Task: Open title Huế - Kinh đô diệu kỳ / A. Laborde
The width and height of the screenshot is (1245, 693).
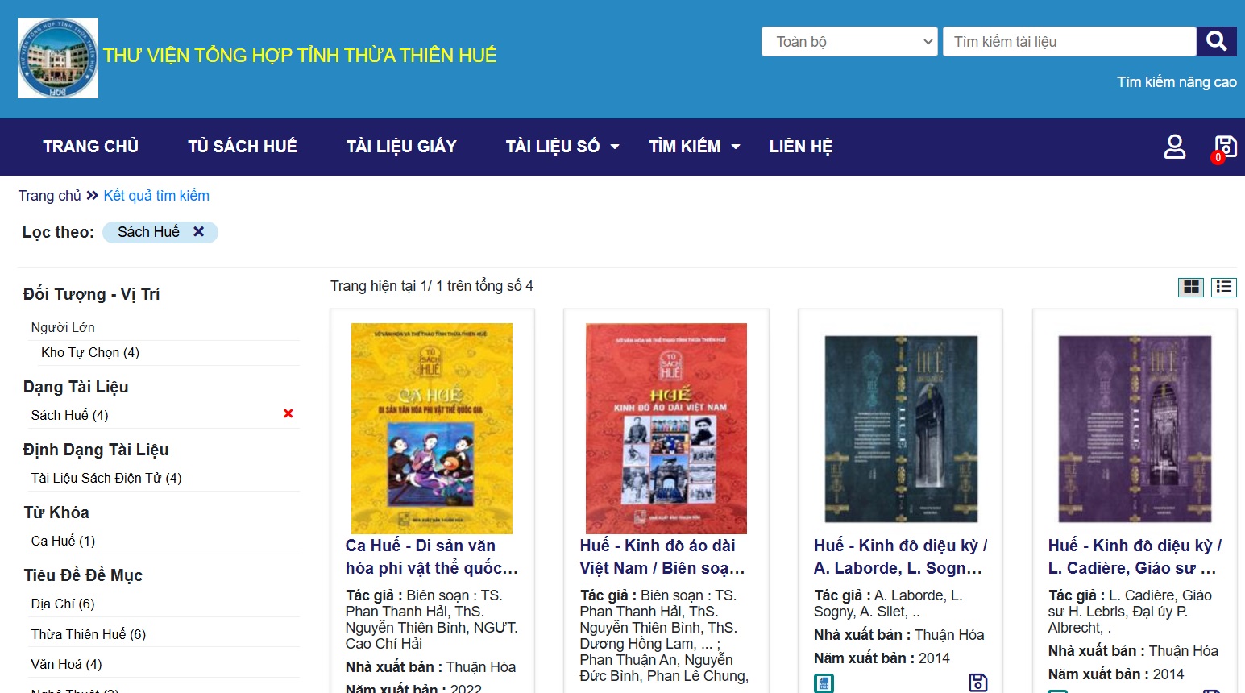Action: click(900, 557)
